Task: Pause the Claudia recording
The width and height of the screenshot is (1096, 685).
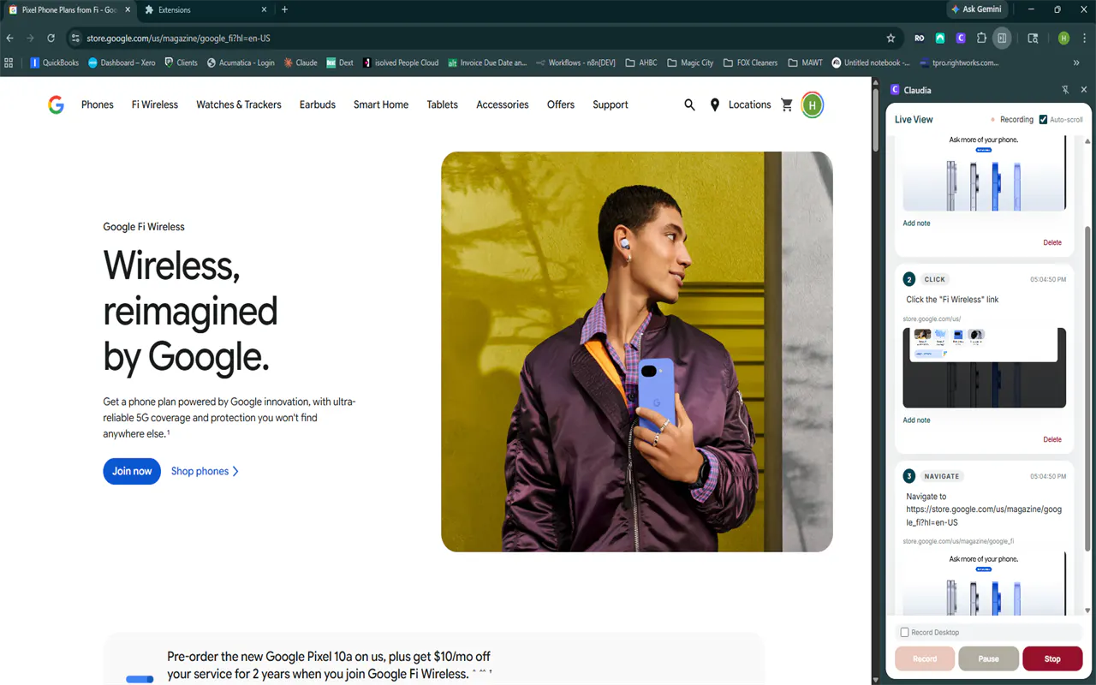Action: tap(989, 658)
